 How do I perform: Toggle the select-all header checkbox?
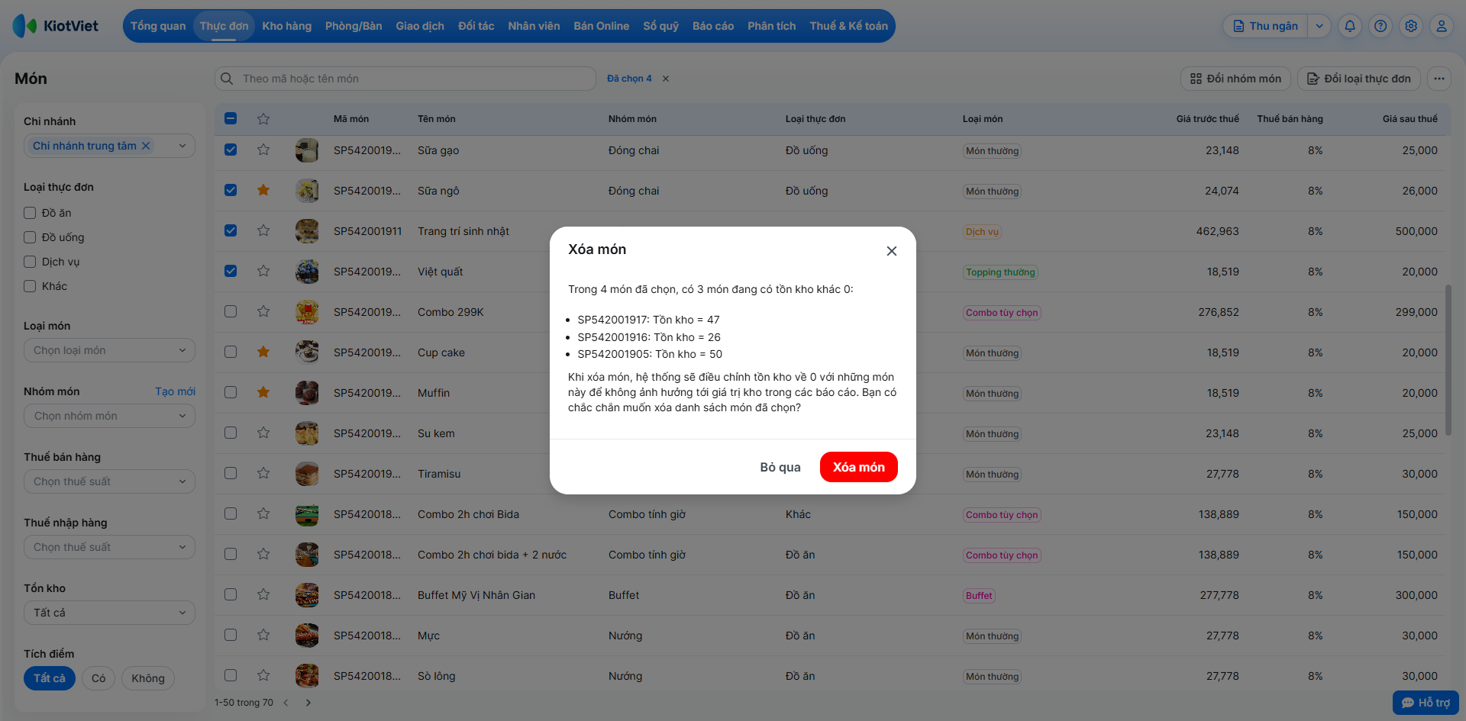point(231,118)
